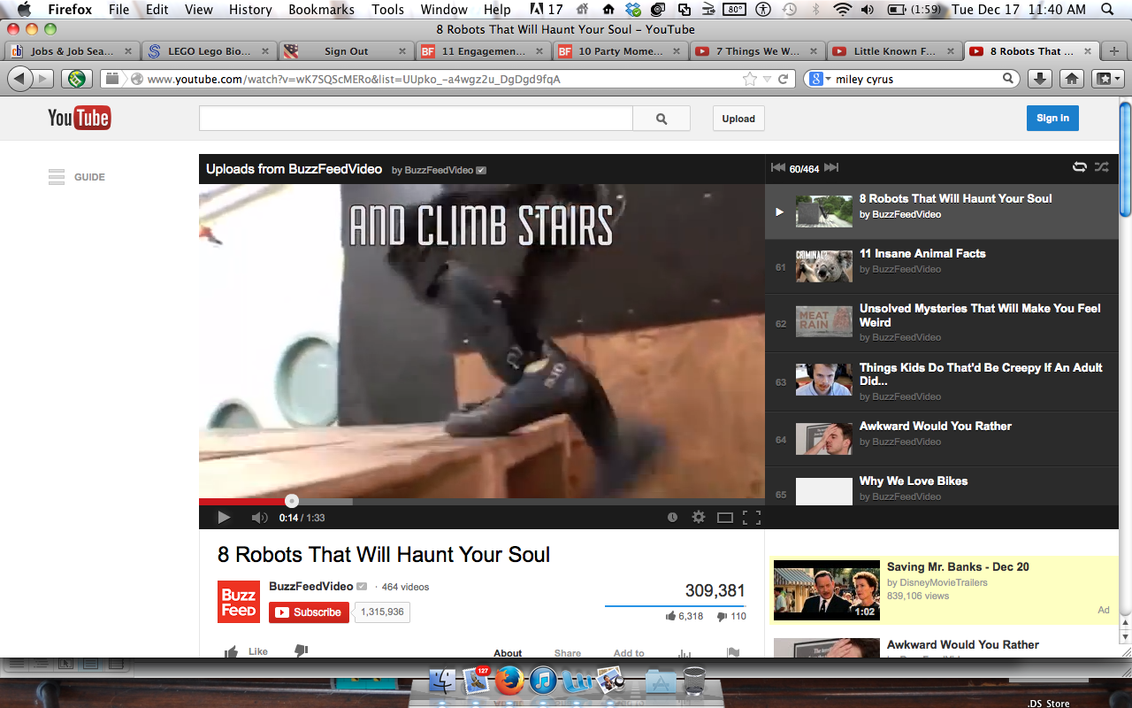
Task: Open Awkward Would You Rather in playlist
Action: tap(942, 438)
